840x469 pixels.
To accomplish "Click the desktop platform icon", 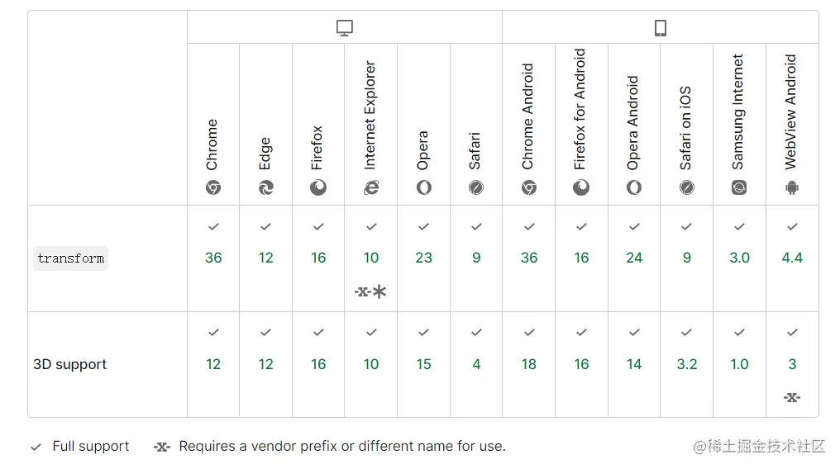I will coord(345,28).
